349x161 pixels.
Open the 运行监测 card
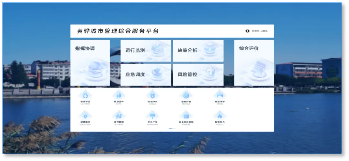pyautogui.click(x=146, y=51)
